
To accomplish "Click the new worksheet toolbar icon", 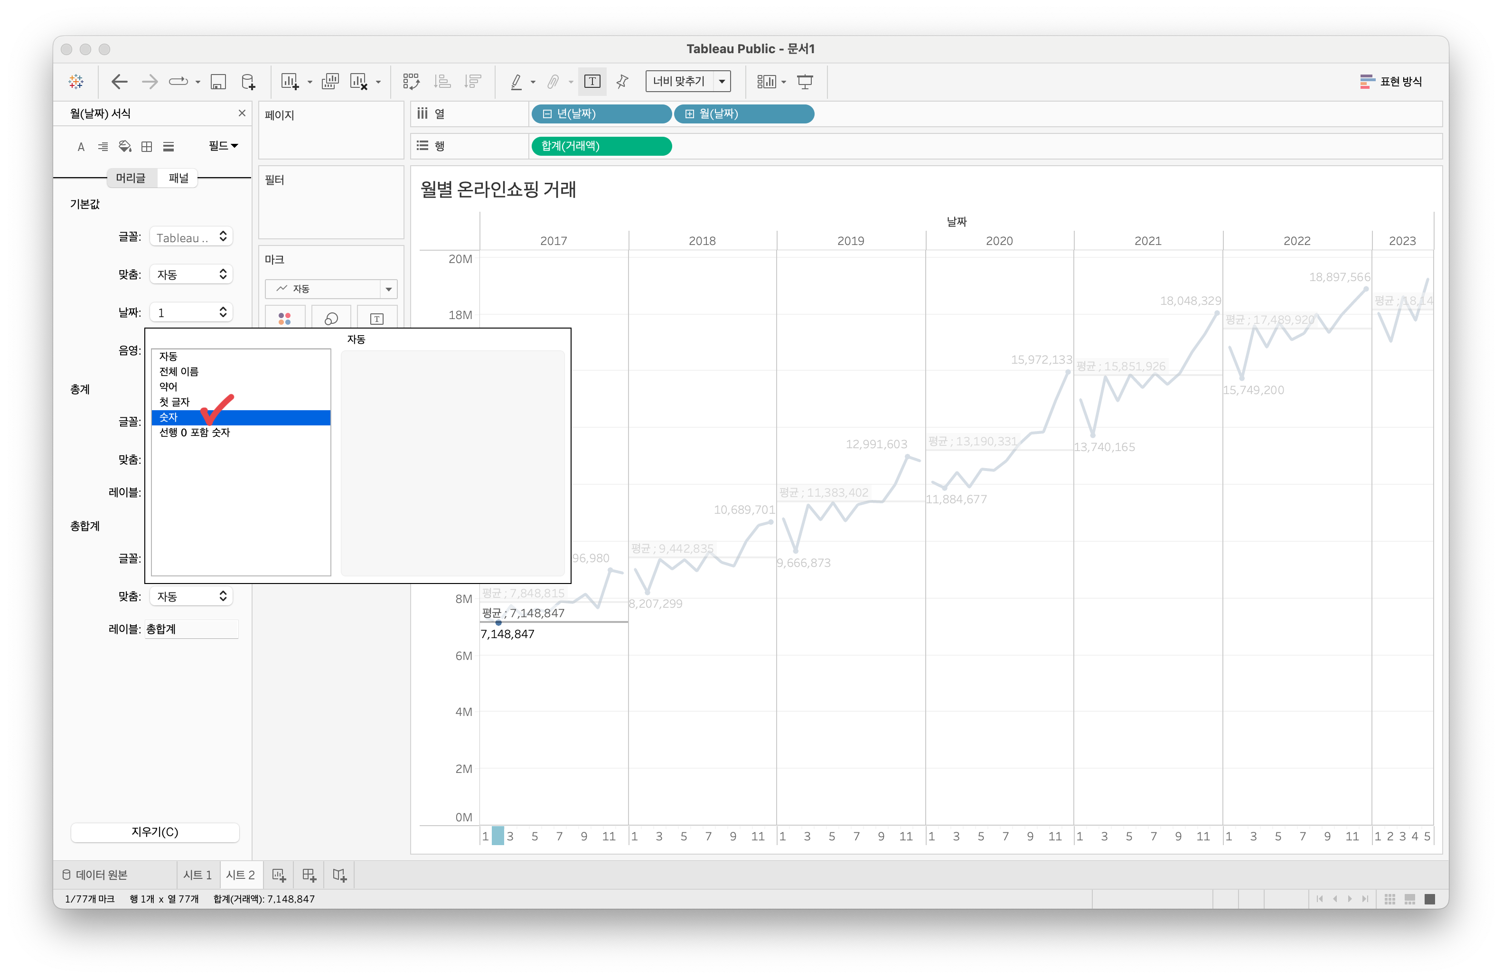I will point(290,82).
